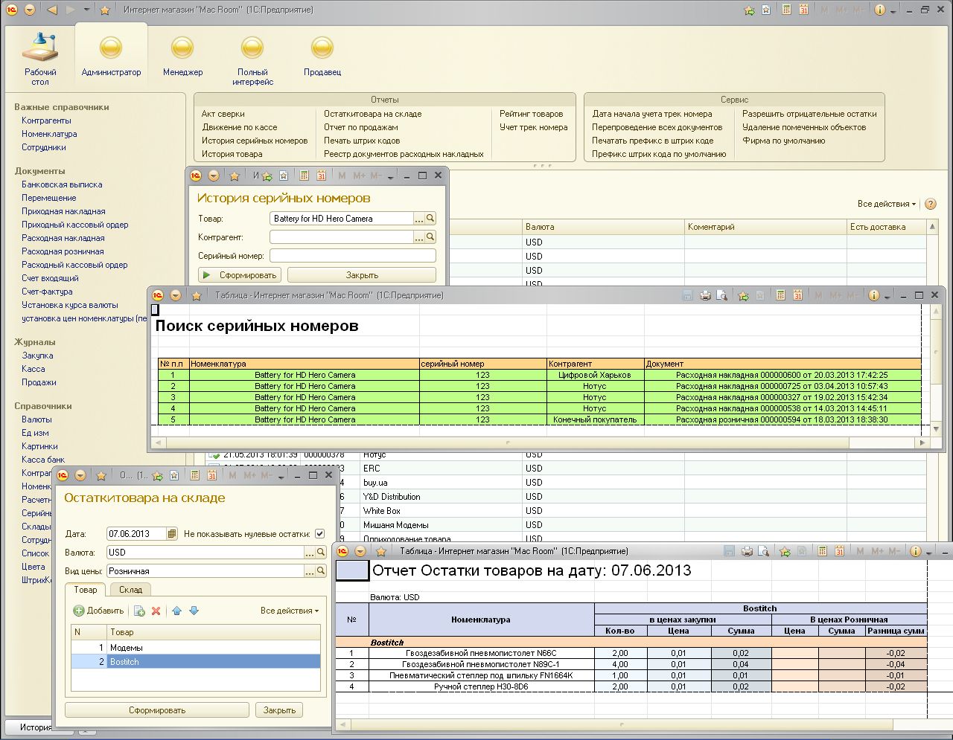Select Ручной степлер H30-8D6 report row
The image size is (953, 740).
(631, 686)
